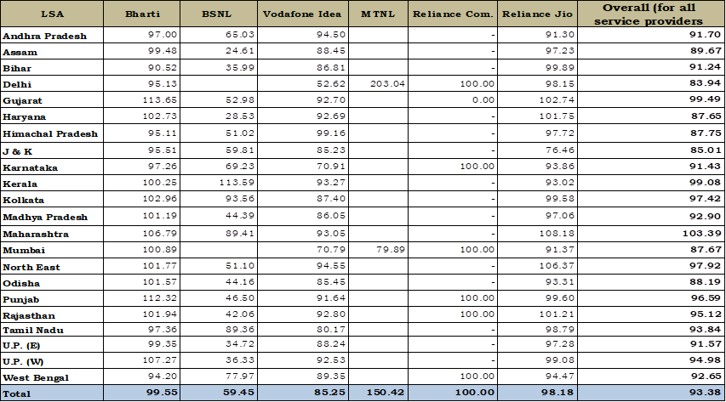This screenshot has width=726, height=402.
Task: Select the BSNL column header
Action: point(218,14)
